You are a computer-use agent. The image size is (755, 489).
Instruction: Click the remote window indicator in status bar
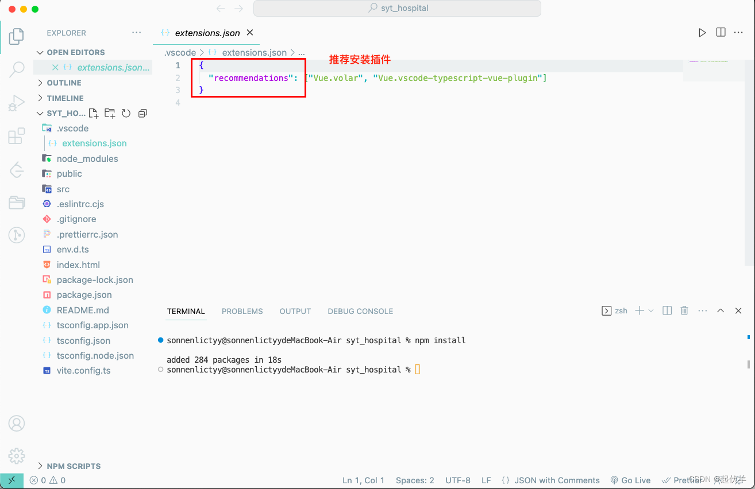(11, 480)
